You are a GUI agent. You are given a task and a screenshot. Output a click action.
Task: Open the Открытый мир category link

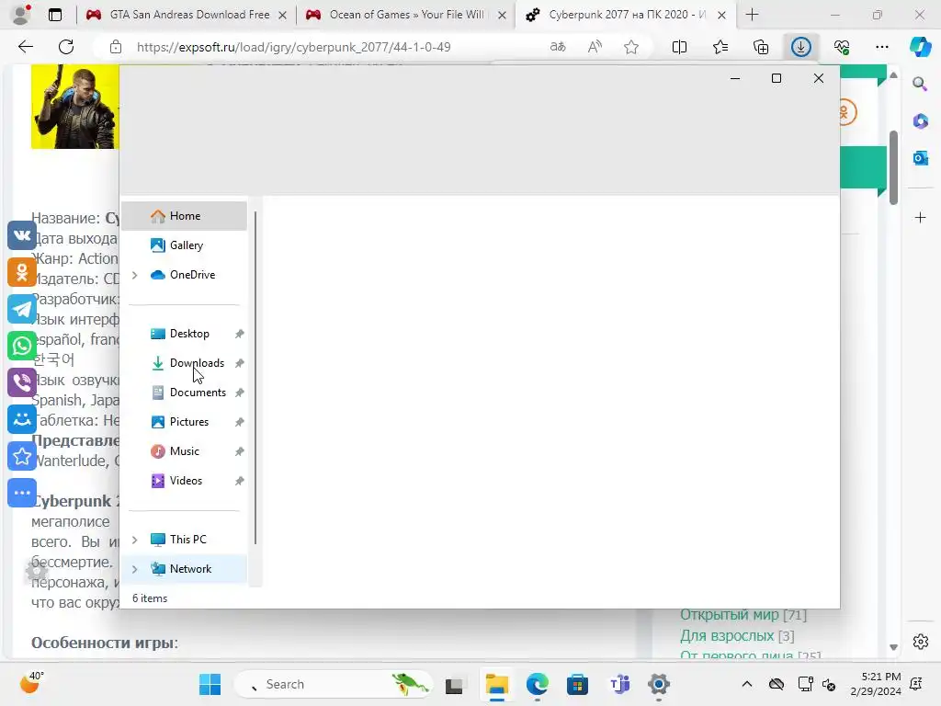point(729,615)
